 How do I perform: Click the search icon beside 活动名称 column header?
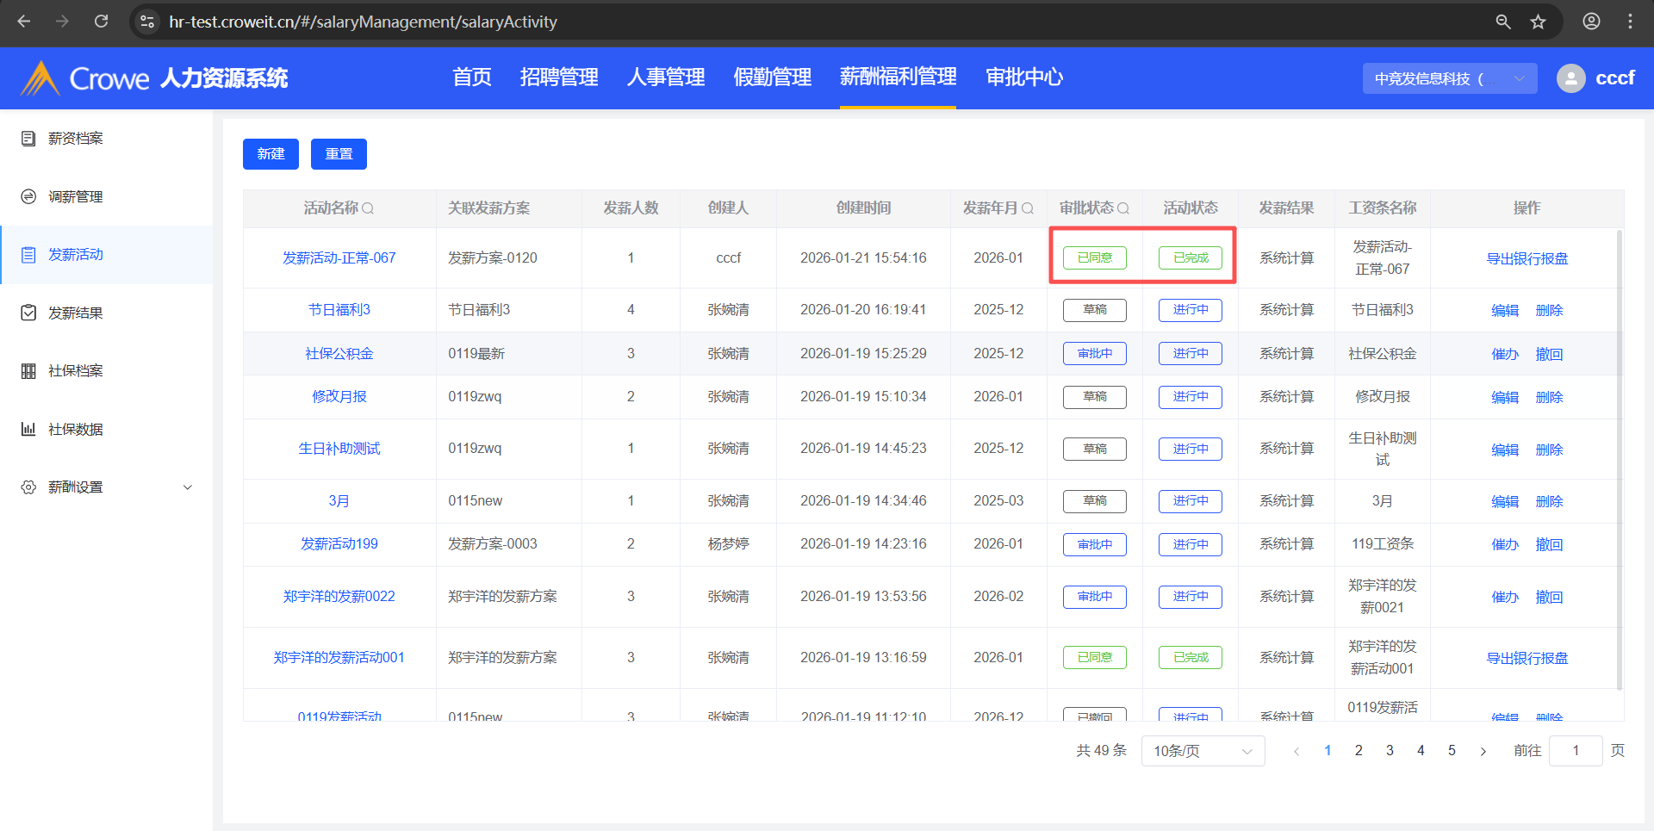pos(368,208)
